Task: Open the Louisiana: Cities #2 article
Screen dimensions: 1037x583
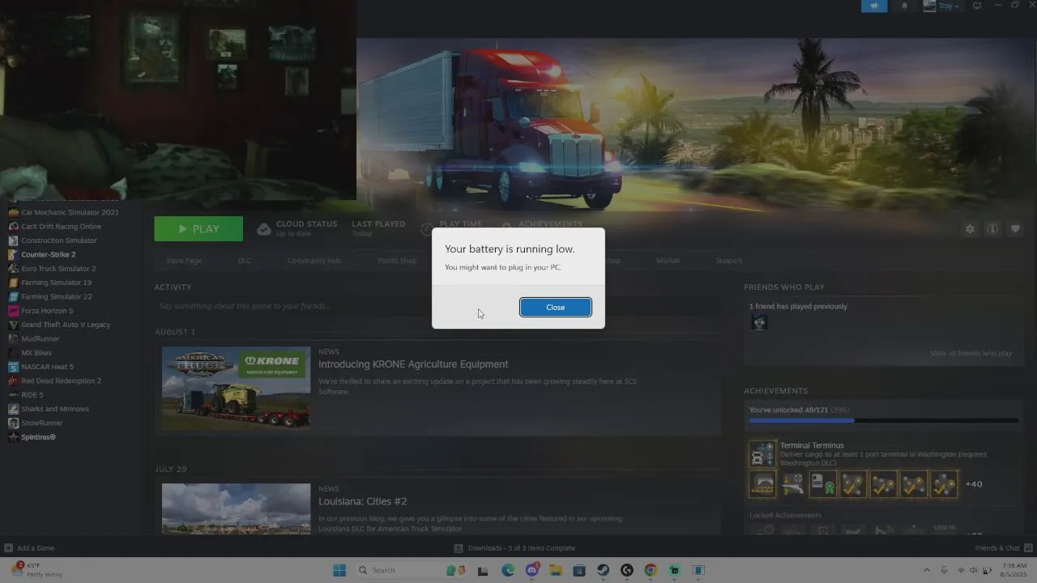Action: [363, 501]
